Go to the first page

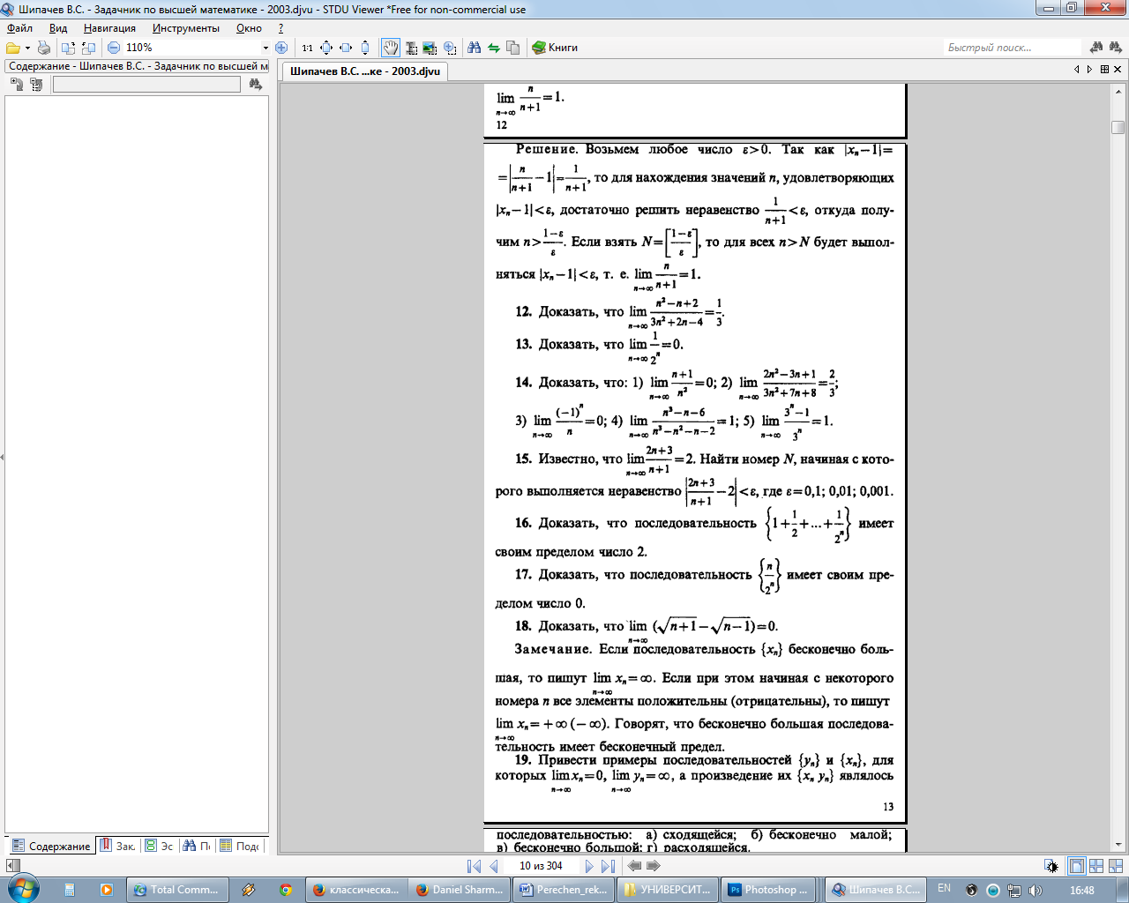point(474,866)
